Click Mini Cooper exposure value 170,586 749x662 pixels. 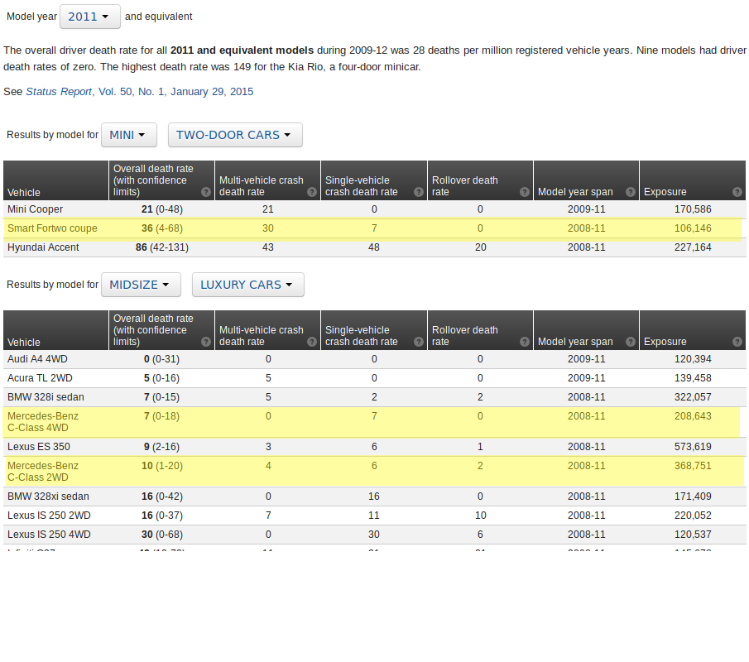pyautogui.click(x=693, y=209)
